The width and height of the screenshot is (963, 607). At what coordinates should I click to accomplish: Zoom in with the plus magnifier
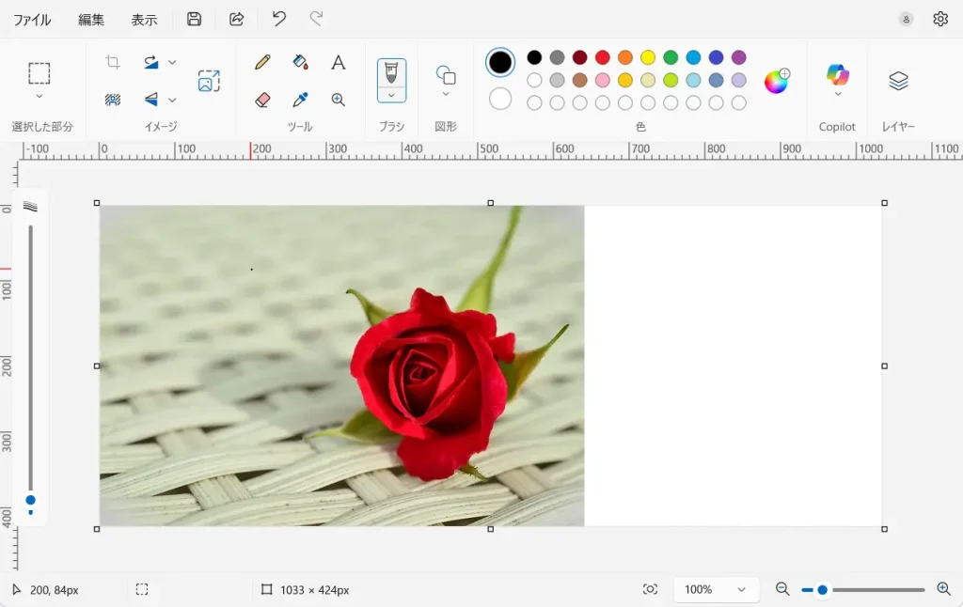click(x=944, y=589)
